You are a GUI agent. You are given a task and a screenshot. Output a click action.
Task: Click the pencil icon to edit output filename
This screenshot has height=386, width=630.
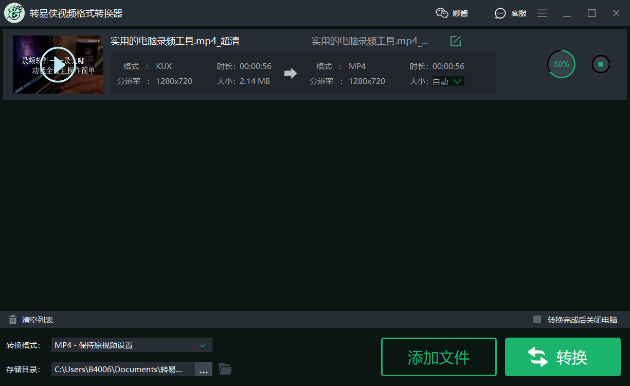pos(455,41)
